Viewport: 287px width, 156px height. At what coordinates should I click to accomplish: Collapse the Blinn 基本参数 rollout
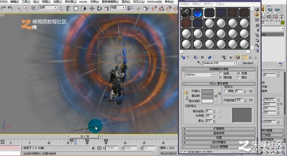219,84
